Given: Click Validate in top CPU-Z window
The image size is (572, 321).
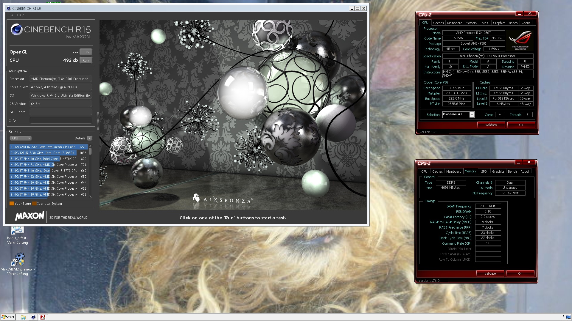Looking at the screenshot, I should click(x=491, y=125).
